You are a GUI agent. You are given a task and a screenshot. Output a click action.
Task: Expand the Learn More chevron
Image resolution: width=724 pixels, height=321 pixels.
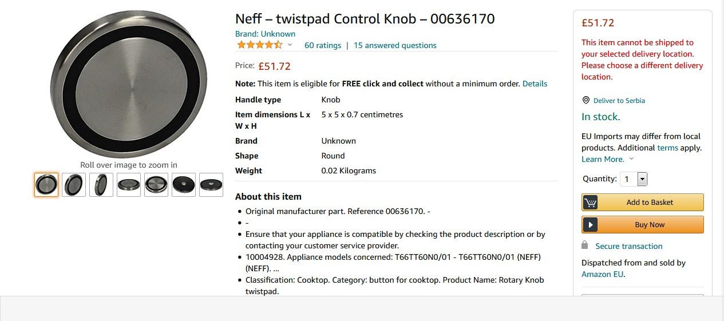(631, 159)
